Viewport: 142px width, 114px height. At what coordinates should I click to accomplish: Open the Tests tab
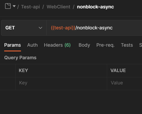coord(127,45)
